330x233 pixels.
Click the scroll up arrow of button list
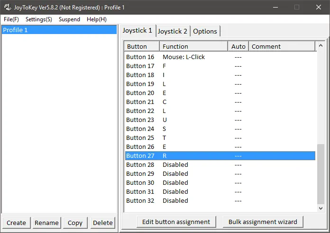tap(321, 45)
